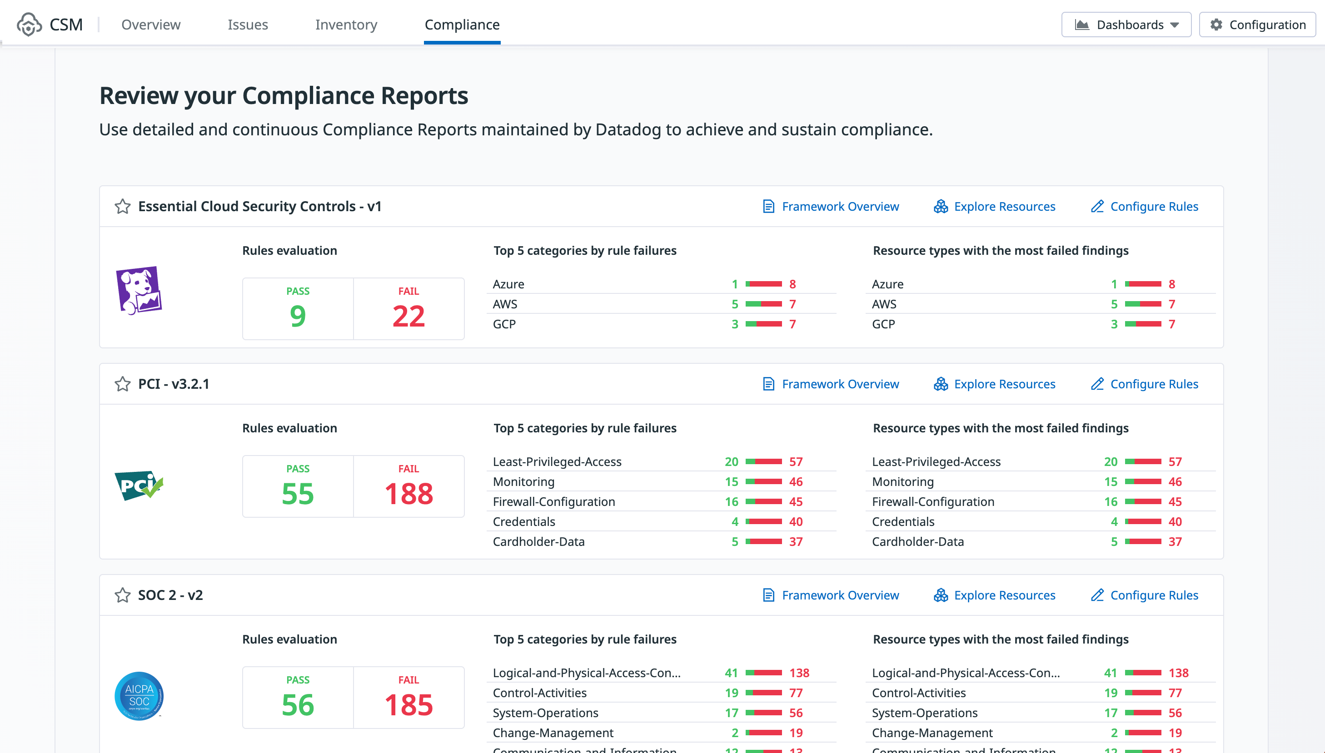Image resolution: width=1325 pixels, height=753 pixels.
Task: Select Least-Privileged-Access category row in PCI
Action: 557,461
